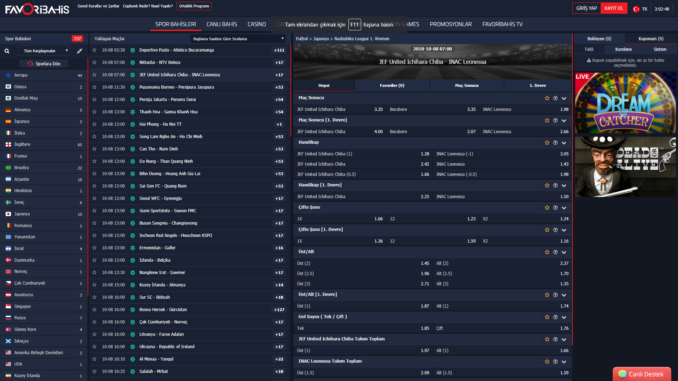
Task: Select odds 3.35 for JEF United Ichihara Chiba
Action: tap(378, 109)
